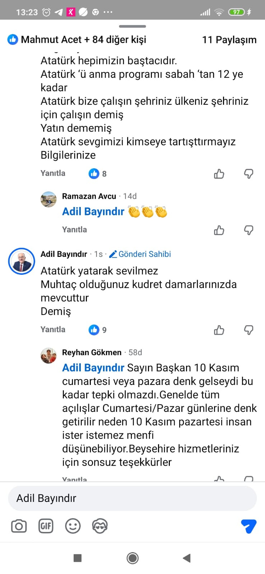Tap 'Yanıtla' under Ramazan Avcu's reply

tap(74, 230)
